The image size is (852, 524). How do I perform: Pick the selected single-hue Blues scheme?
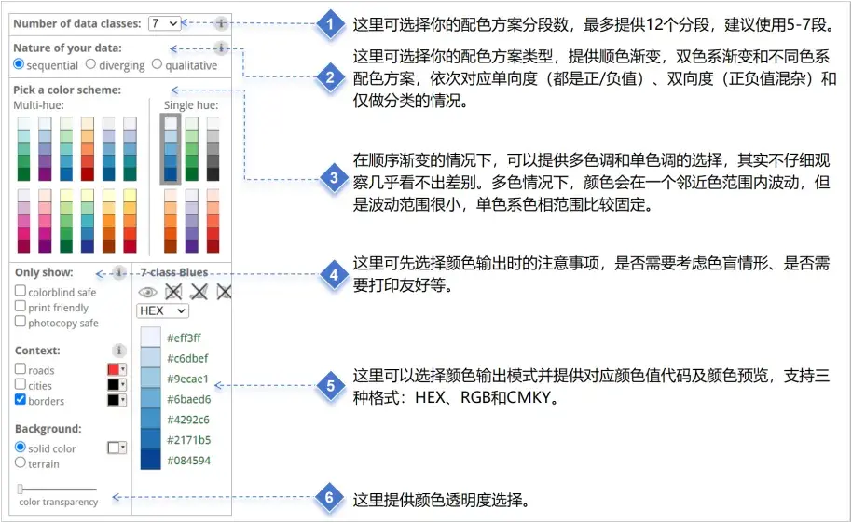[x=171, y=149]
